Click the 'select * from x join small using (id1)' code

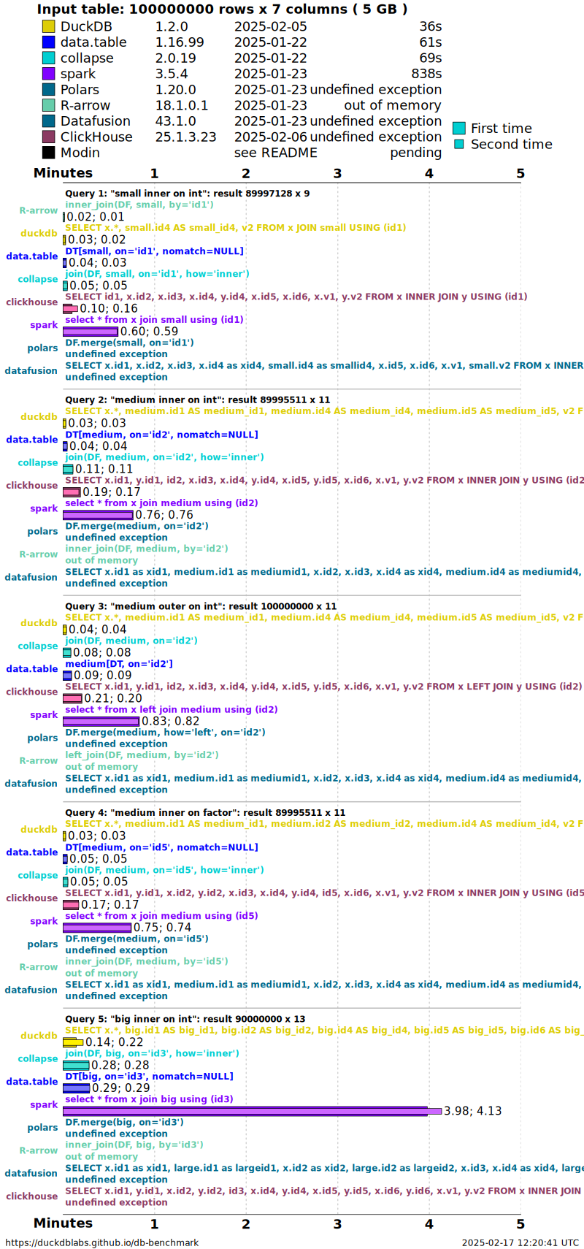(154, 320)
